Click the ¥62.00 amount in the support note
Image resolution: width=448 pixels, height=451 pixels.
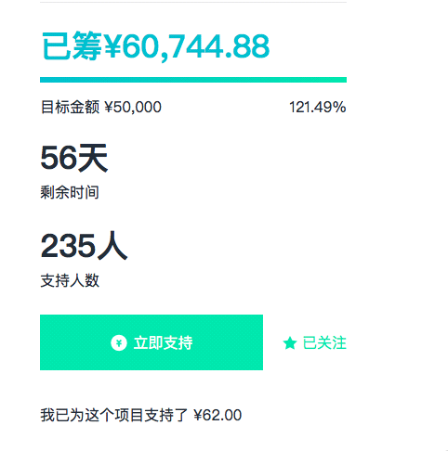coord(217,415)
